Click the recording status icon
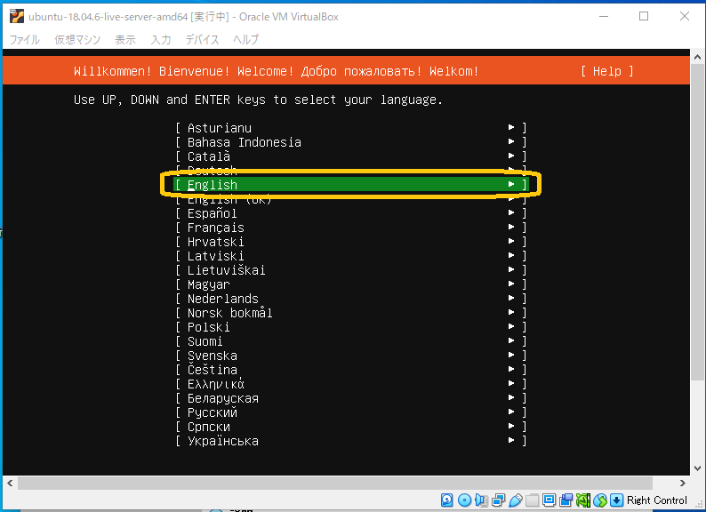Viewport: 706px width, 512px height. (x=566, y=500)
